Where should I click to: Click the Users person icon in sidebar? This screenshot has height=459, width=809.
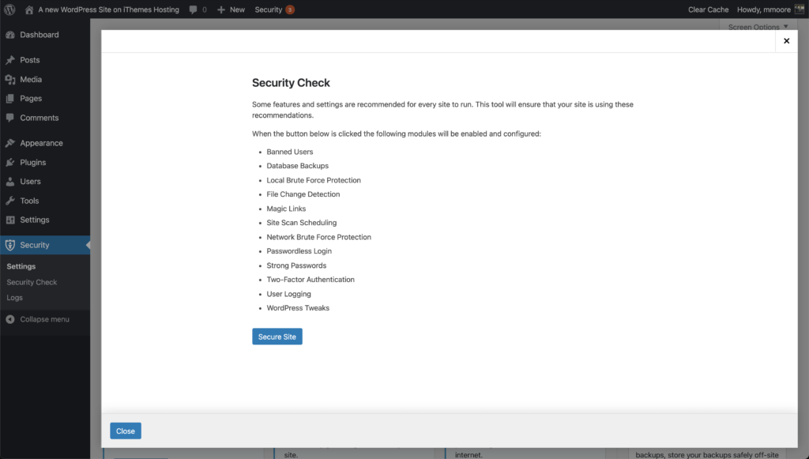(9, 182)
